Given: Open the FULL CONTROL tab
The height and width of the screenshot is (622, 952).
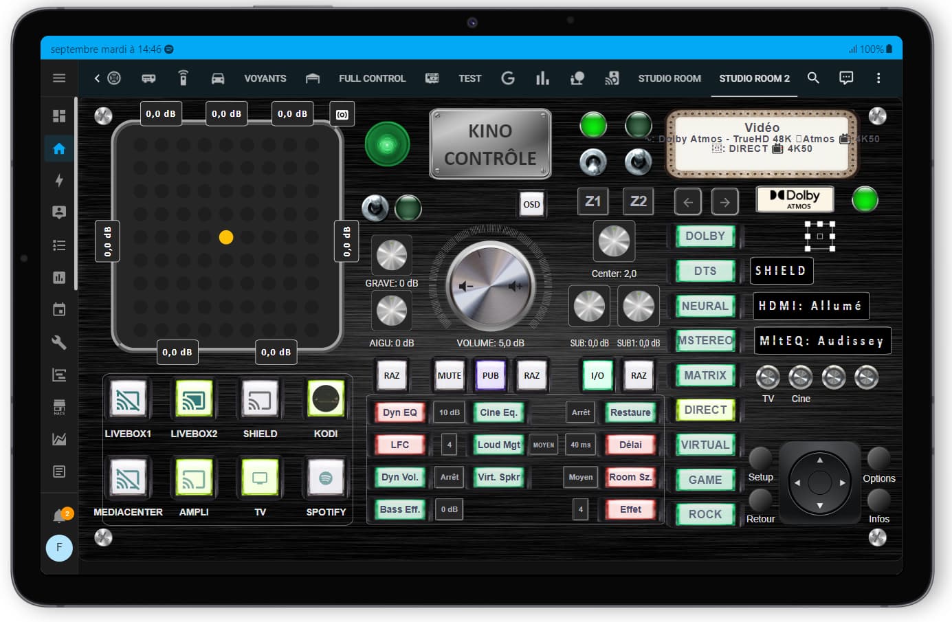Looking at the screenshot, I should 372,78.
